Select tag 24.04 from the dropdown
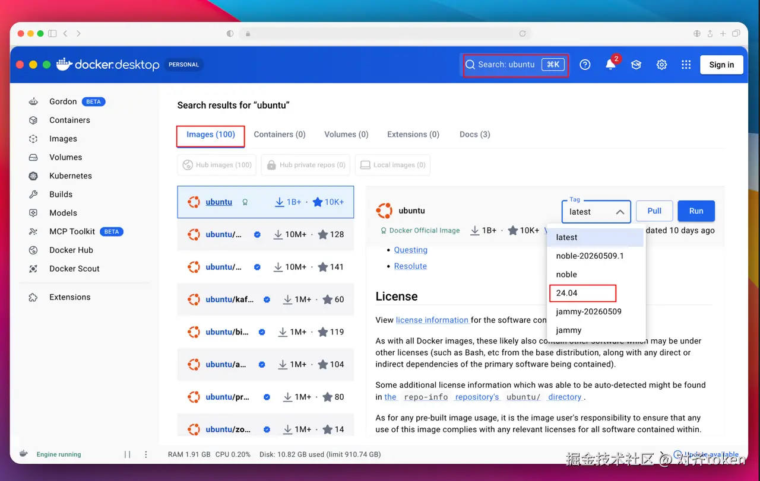The width and height of the screenshot is (760, 481). point(596,293)
